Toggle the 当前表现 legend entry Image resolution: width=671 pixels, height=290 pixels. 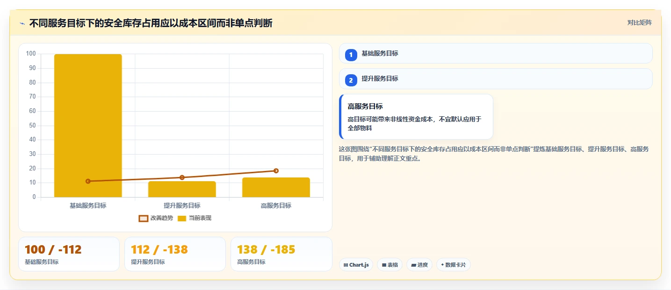pyautogui.click(x=195, y=218)
